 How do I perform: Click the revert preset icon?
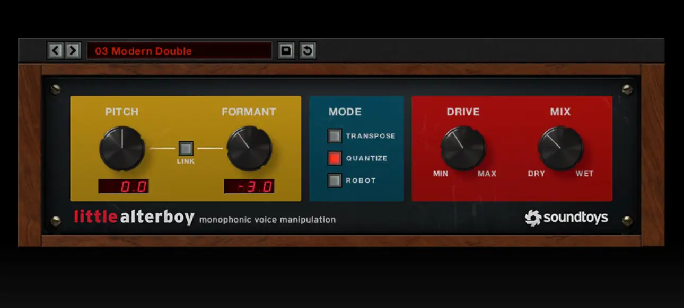(x=308, y=51)
